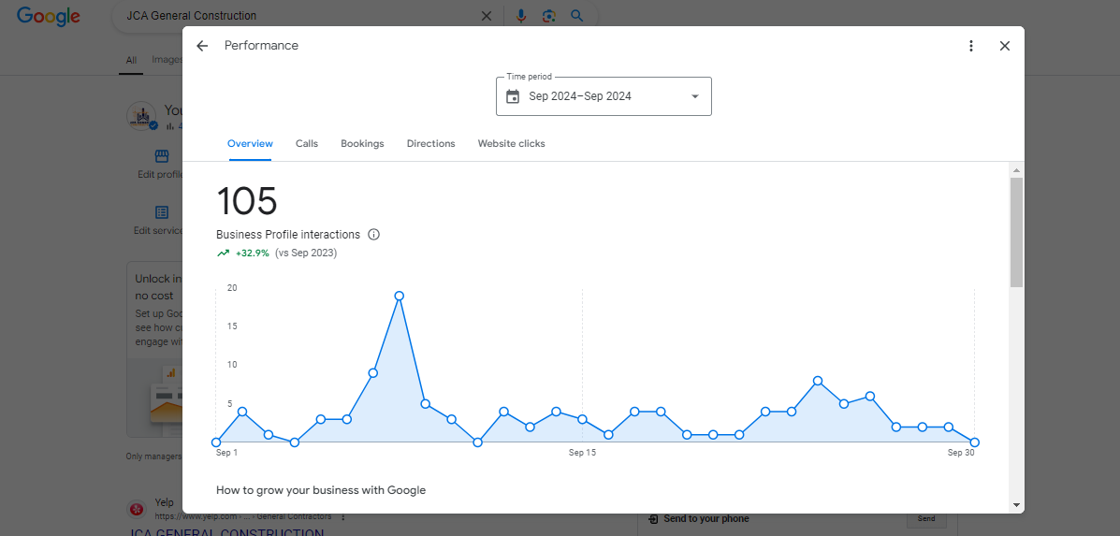This screenshot has width=1120, height=536.
Task: Click the scrollbar down arrow in dialog
Action: (1016, 504)
